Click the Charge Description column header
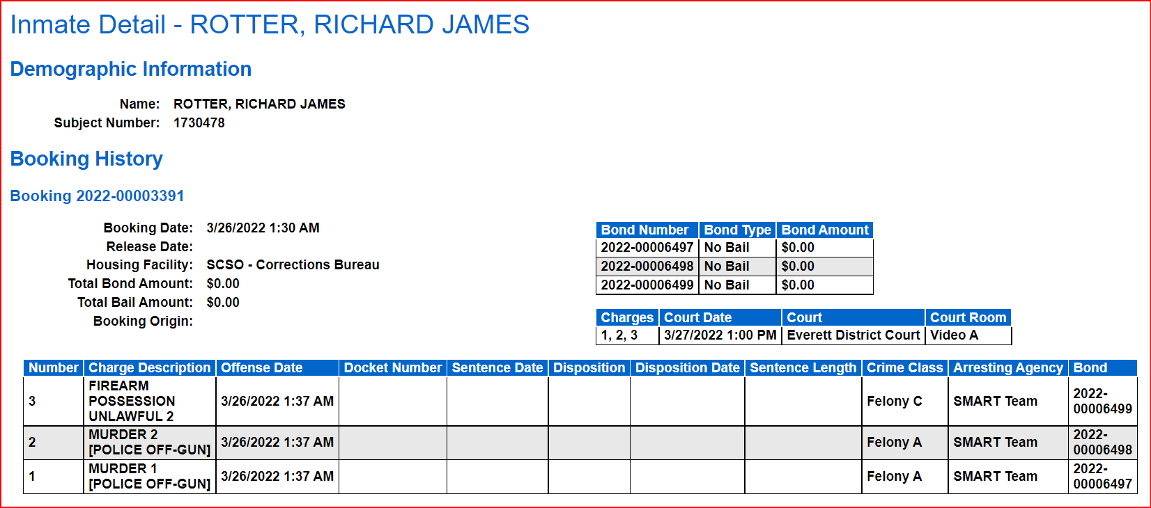This screenshot has width=1151, height=508. [149, 368]
